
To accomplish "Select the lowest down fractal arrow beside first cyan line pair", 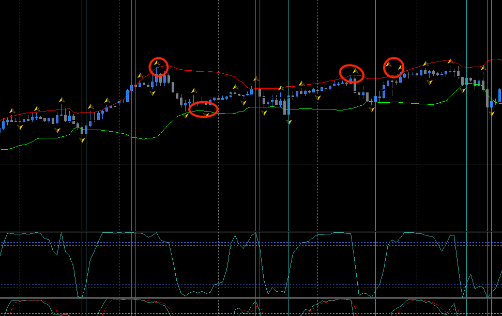I will click(82, 140).
